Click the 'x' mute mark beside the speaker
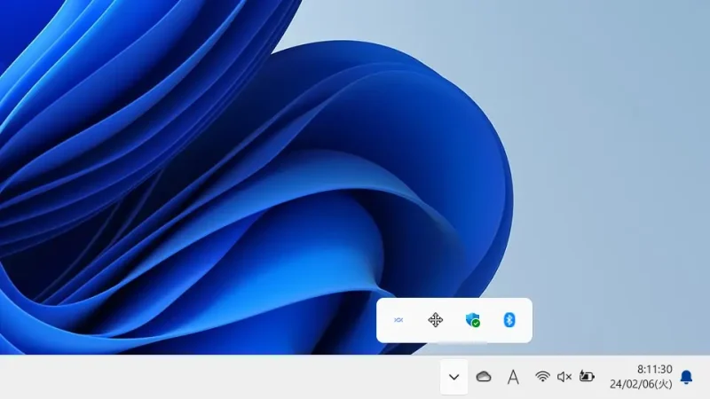The image size is (710, 399). (569, 377)
